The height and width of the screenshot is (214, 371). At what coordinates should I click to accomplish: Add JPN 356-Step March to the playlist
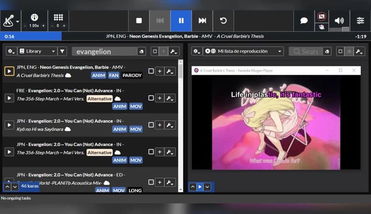tap(160, 152)
